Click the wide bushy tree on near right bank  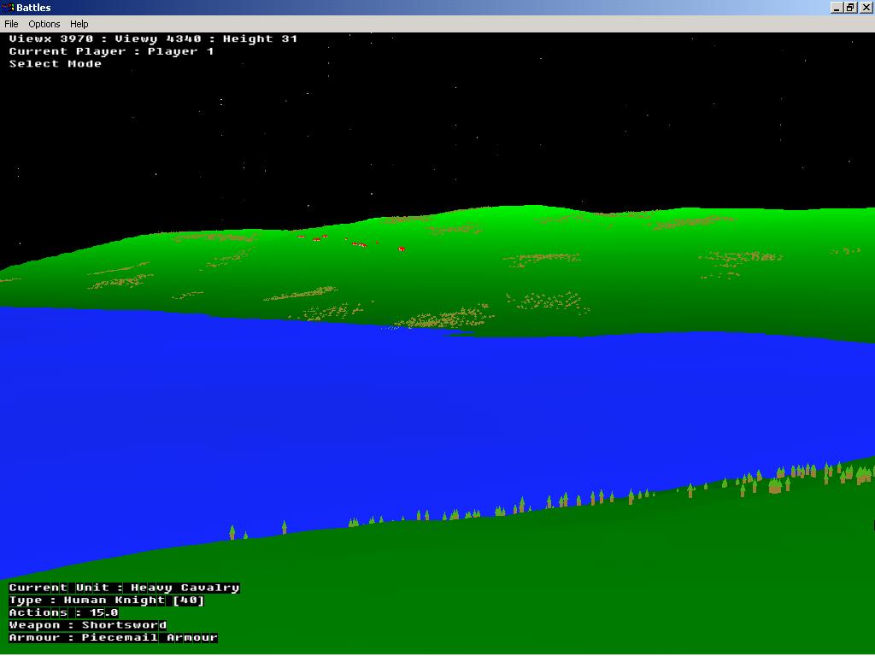coord(775,486)
